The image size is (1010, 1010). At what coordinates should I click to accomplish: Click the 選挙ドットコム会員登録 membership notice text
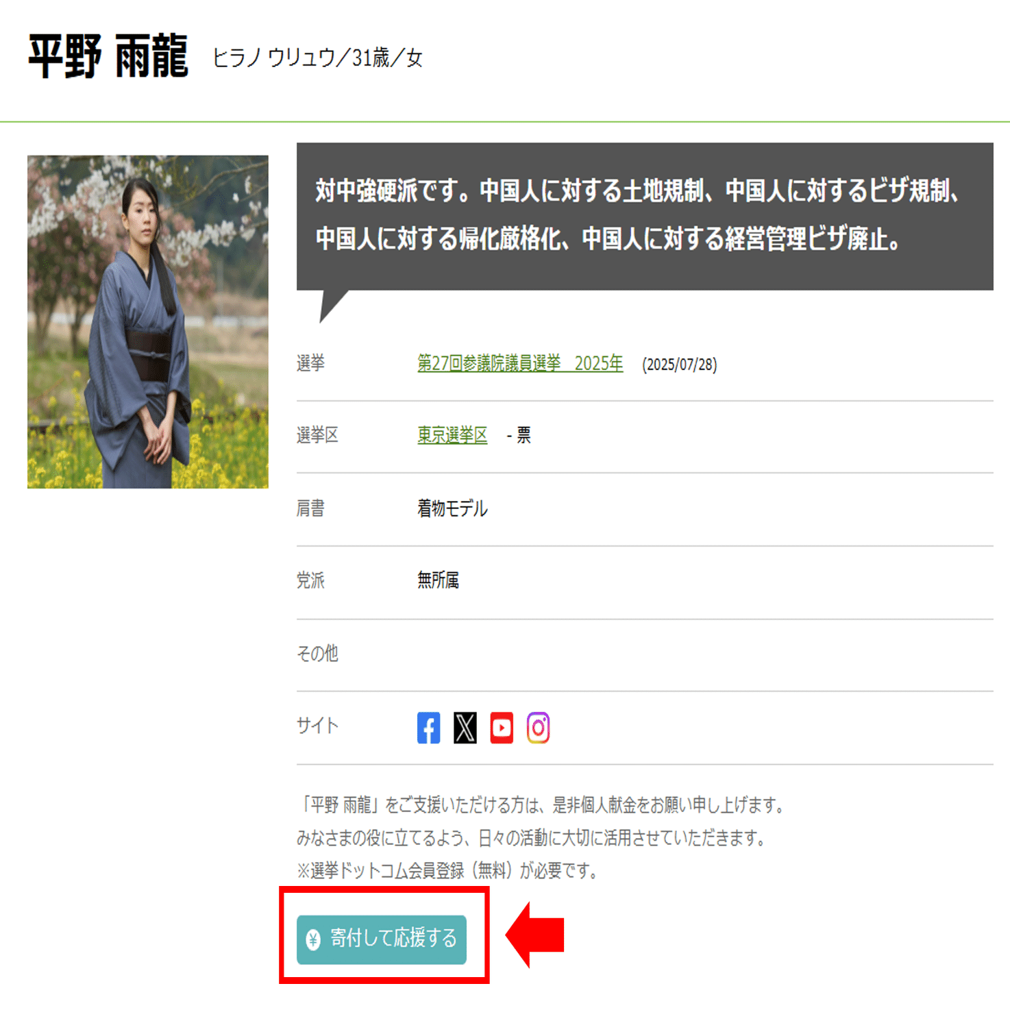[449, 871]
